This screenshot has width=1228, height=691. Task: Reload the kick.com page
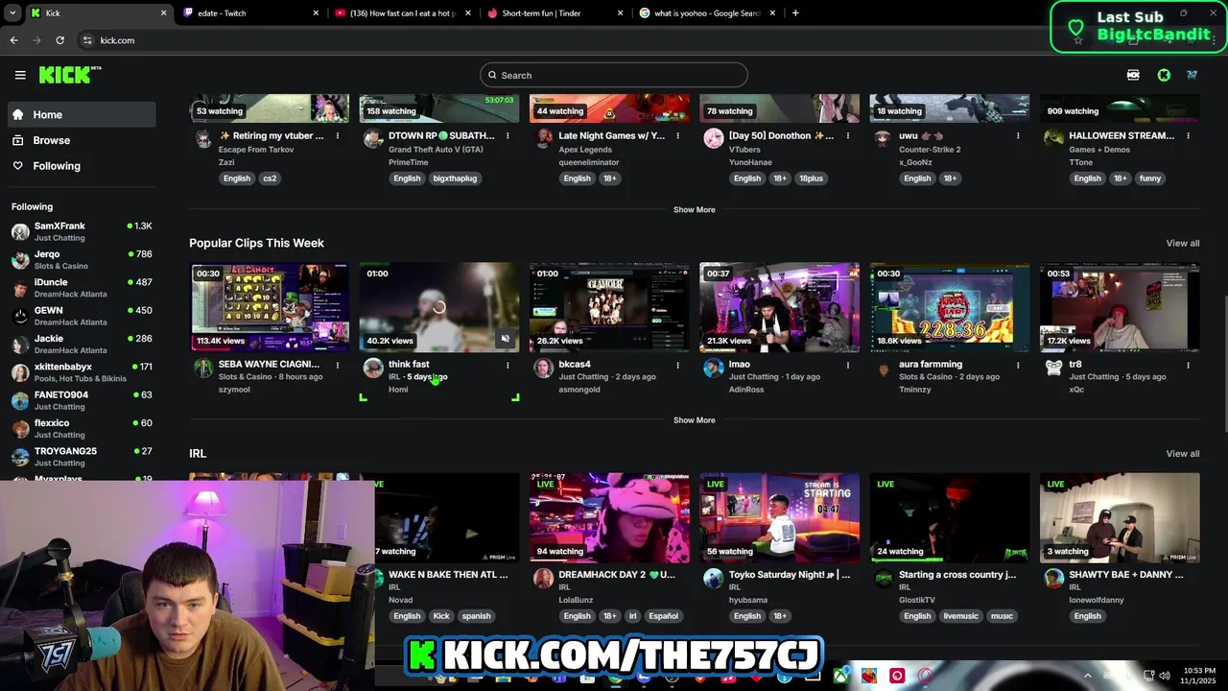click(x=59, y=40)
